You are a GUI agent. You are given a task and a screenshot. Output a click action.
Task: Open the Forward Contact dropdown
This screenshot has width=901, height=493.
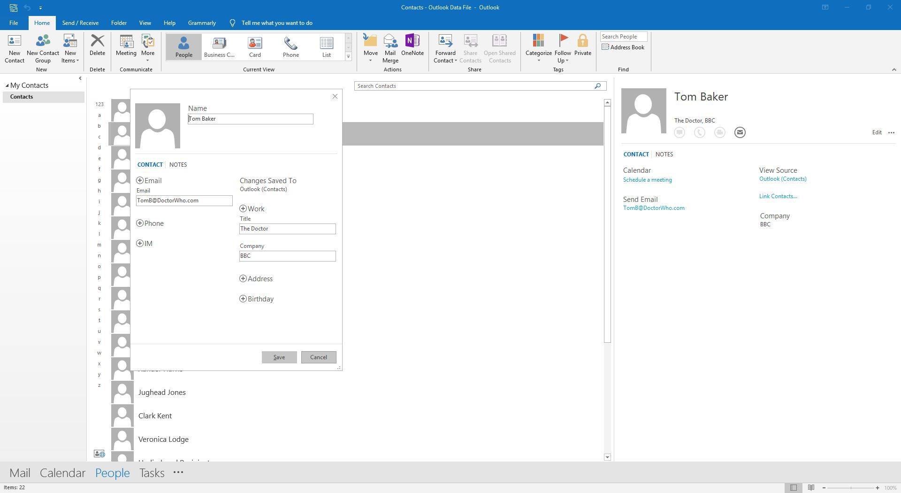[445, 48]
